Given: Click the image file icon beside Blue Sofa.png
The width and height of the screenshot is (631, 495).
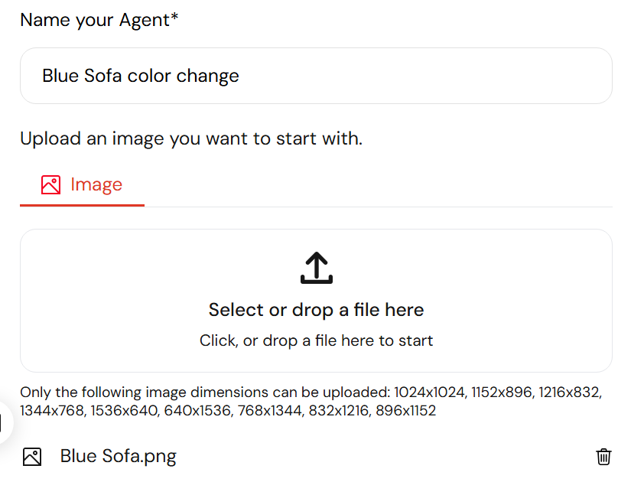Looking at the screenshot, I should pyautogui.click(x=32, y=457).
